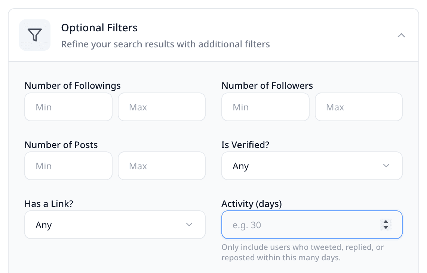Click the Number of Followers label

(267, 85)
